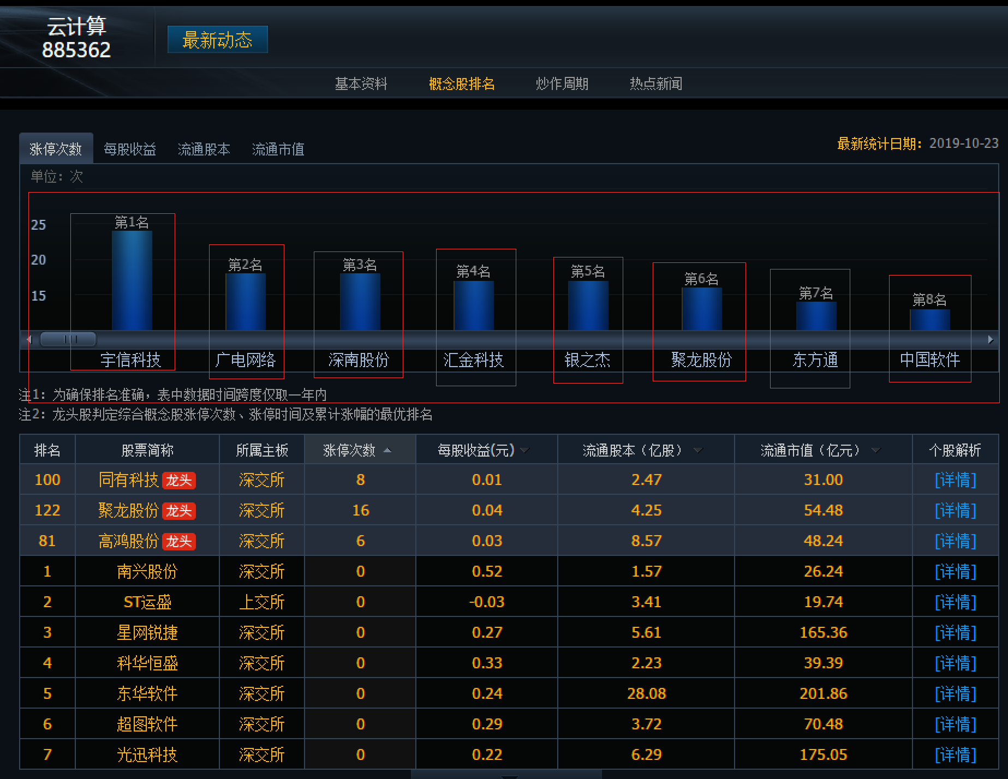The width and height of the screenshot is (1008, 779).
Task: Select the 流通市值 chart tab
Action: [x=278, y=149]
